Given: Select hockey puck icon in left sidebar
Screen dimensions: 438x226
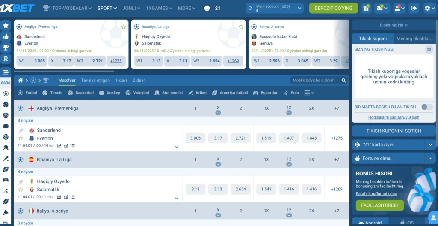Looking at the screenshot, I should coord(6,126).
